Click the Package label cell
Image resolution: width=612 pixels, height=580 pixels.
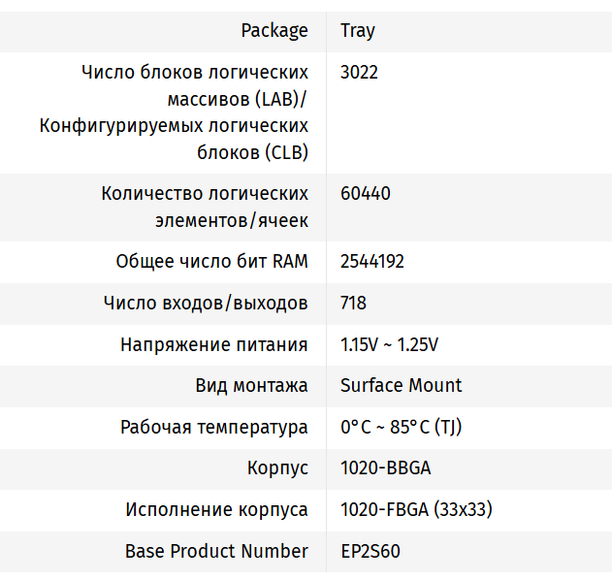(274, 30)
